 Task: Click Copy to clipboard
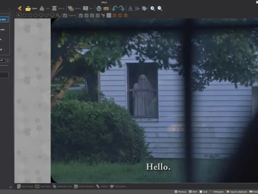(236, 192)
